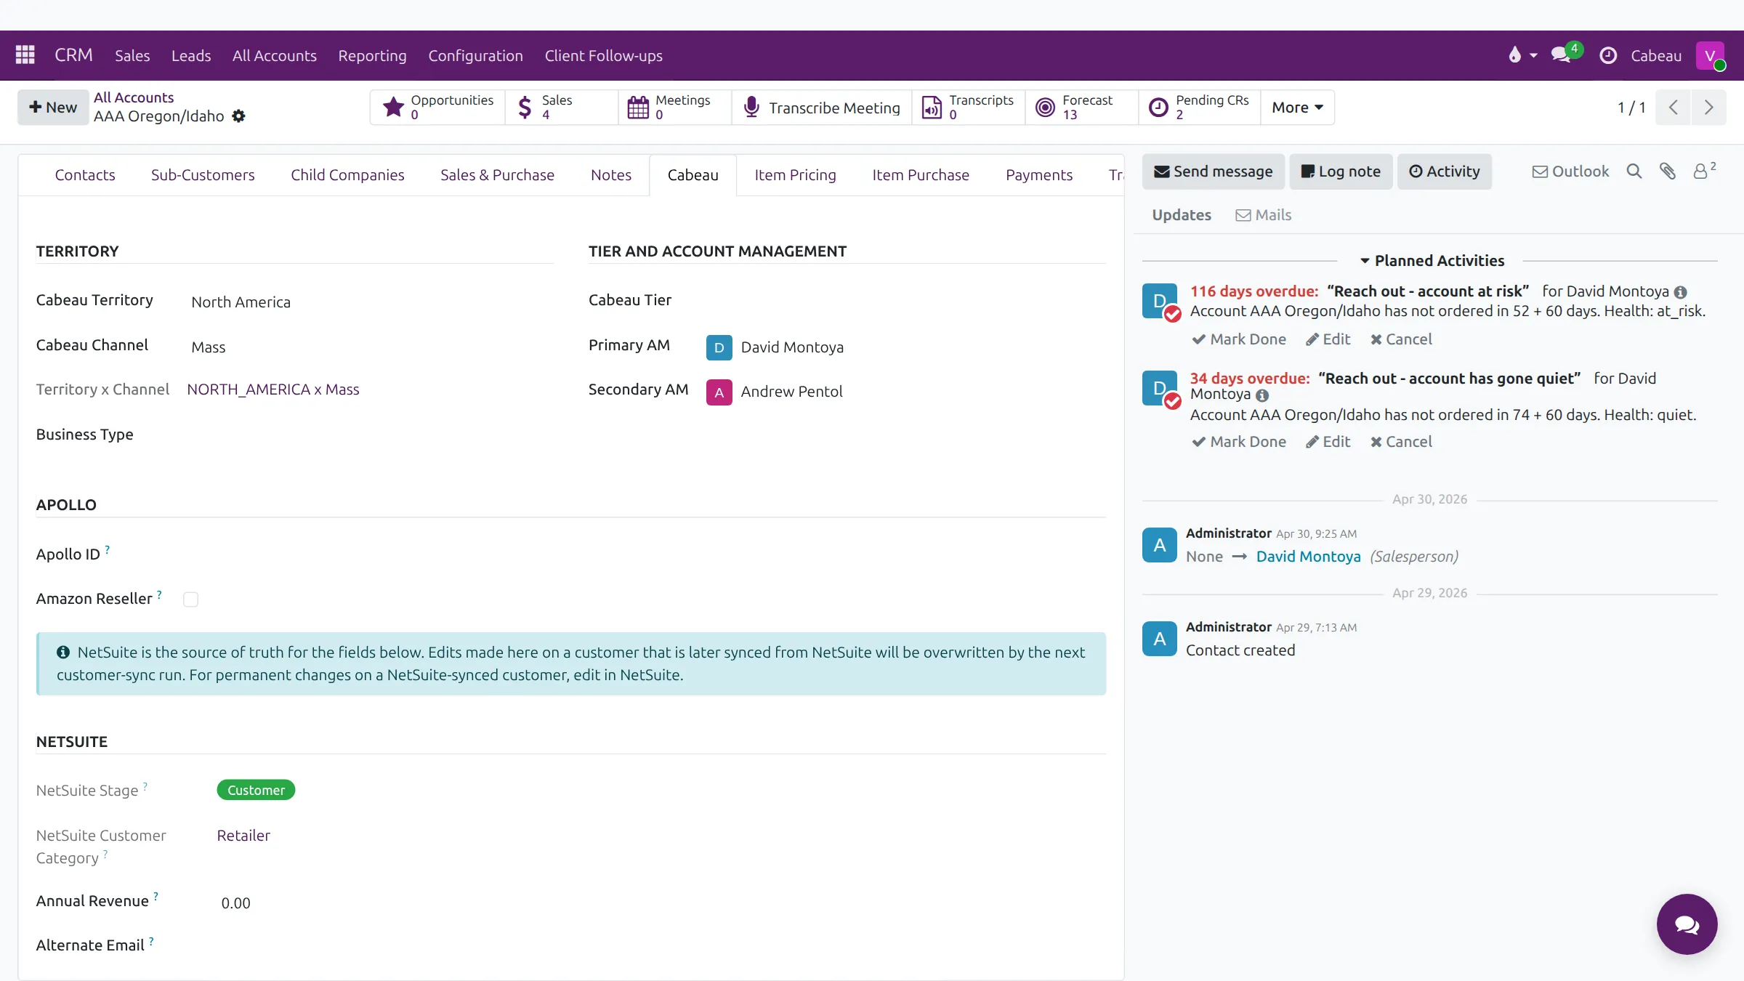
Task: Open Pending CRs stat button
Action: (1200, 108)
